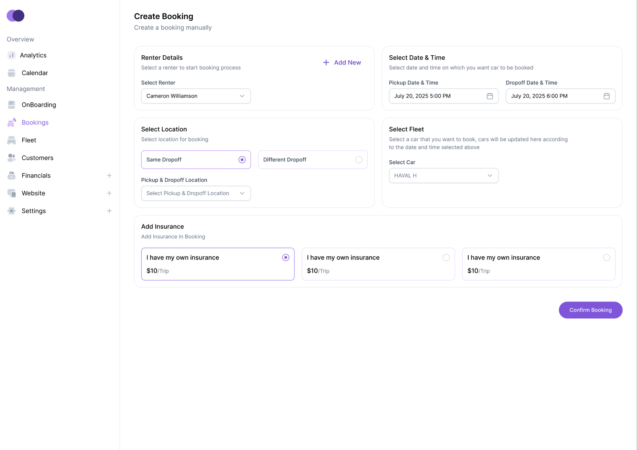The image size is (637, 450).
Task: Click the OnBoarding sidebar icon
Action: click(12, 105)
